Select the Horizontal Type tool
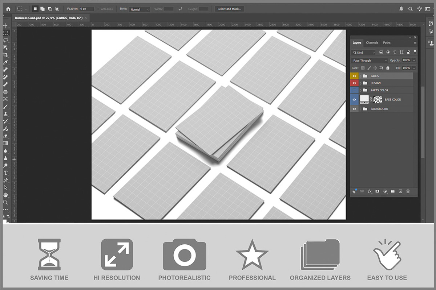This screenshot has height=290, width=436. (x=5, y=173)
